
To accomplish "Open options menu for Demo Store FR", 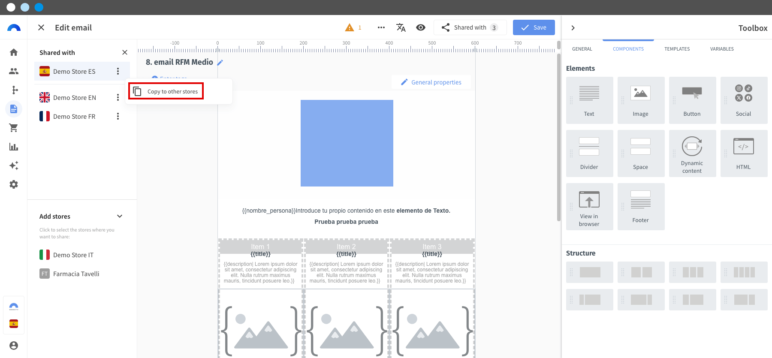I will point(118,117).
